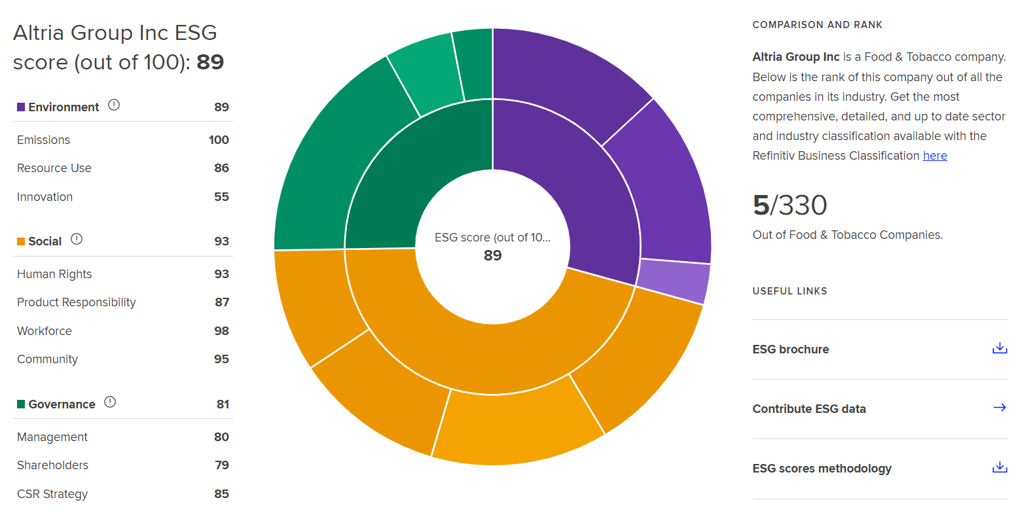Select the Community row label
The image size is (1033, 517).
[x=47, y=359]
